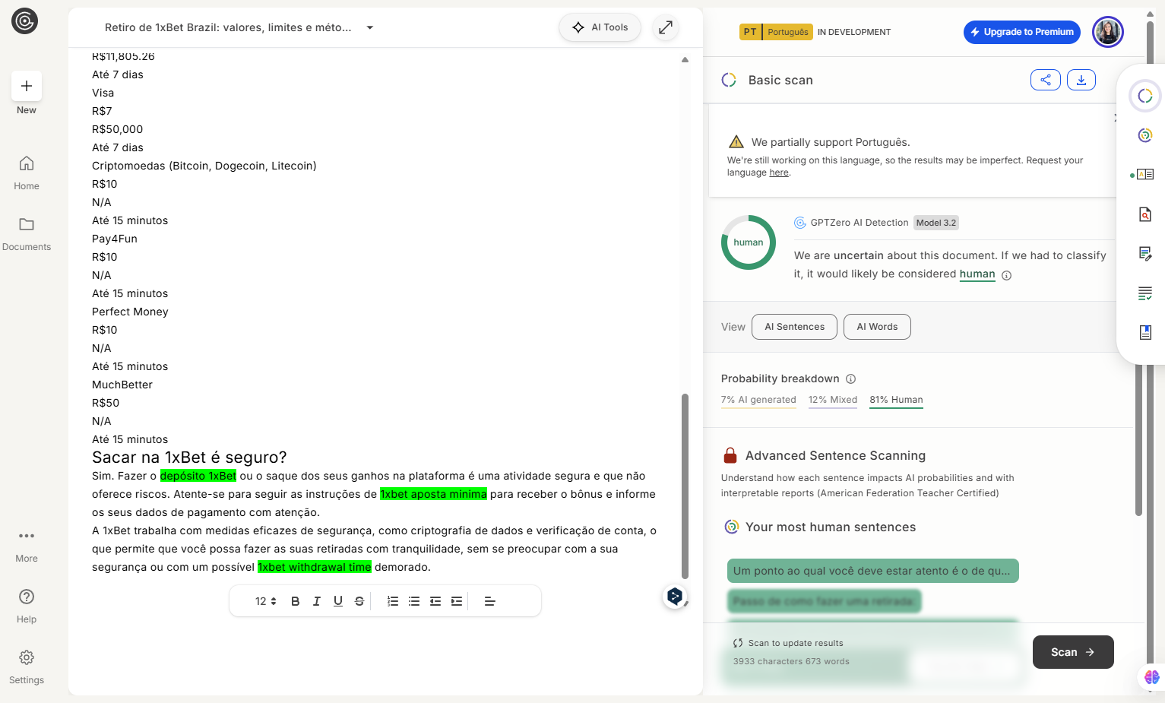1165x703 pixels.
Task: Increase text indent
Action: click(457, 601)
